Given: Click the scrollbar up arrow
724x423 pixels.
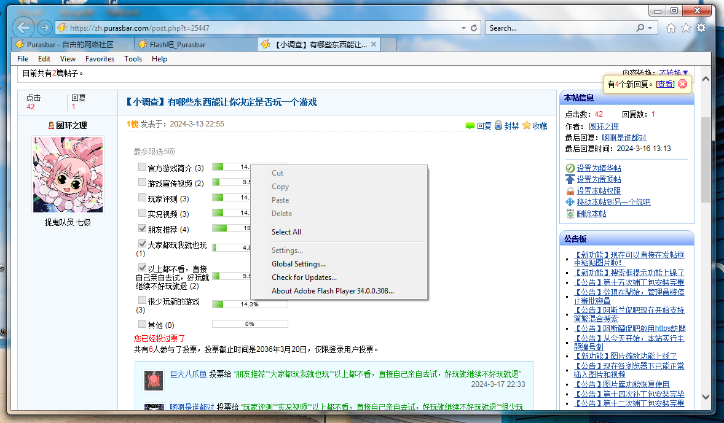Looking at the screenshot, I should click(x=706, y=79).
